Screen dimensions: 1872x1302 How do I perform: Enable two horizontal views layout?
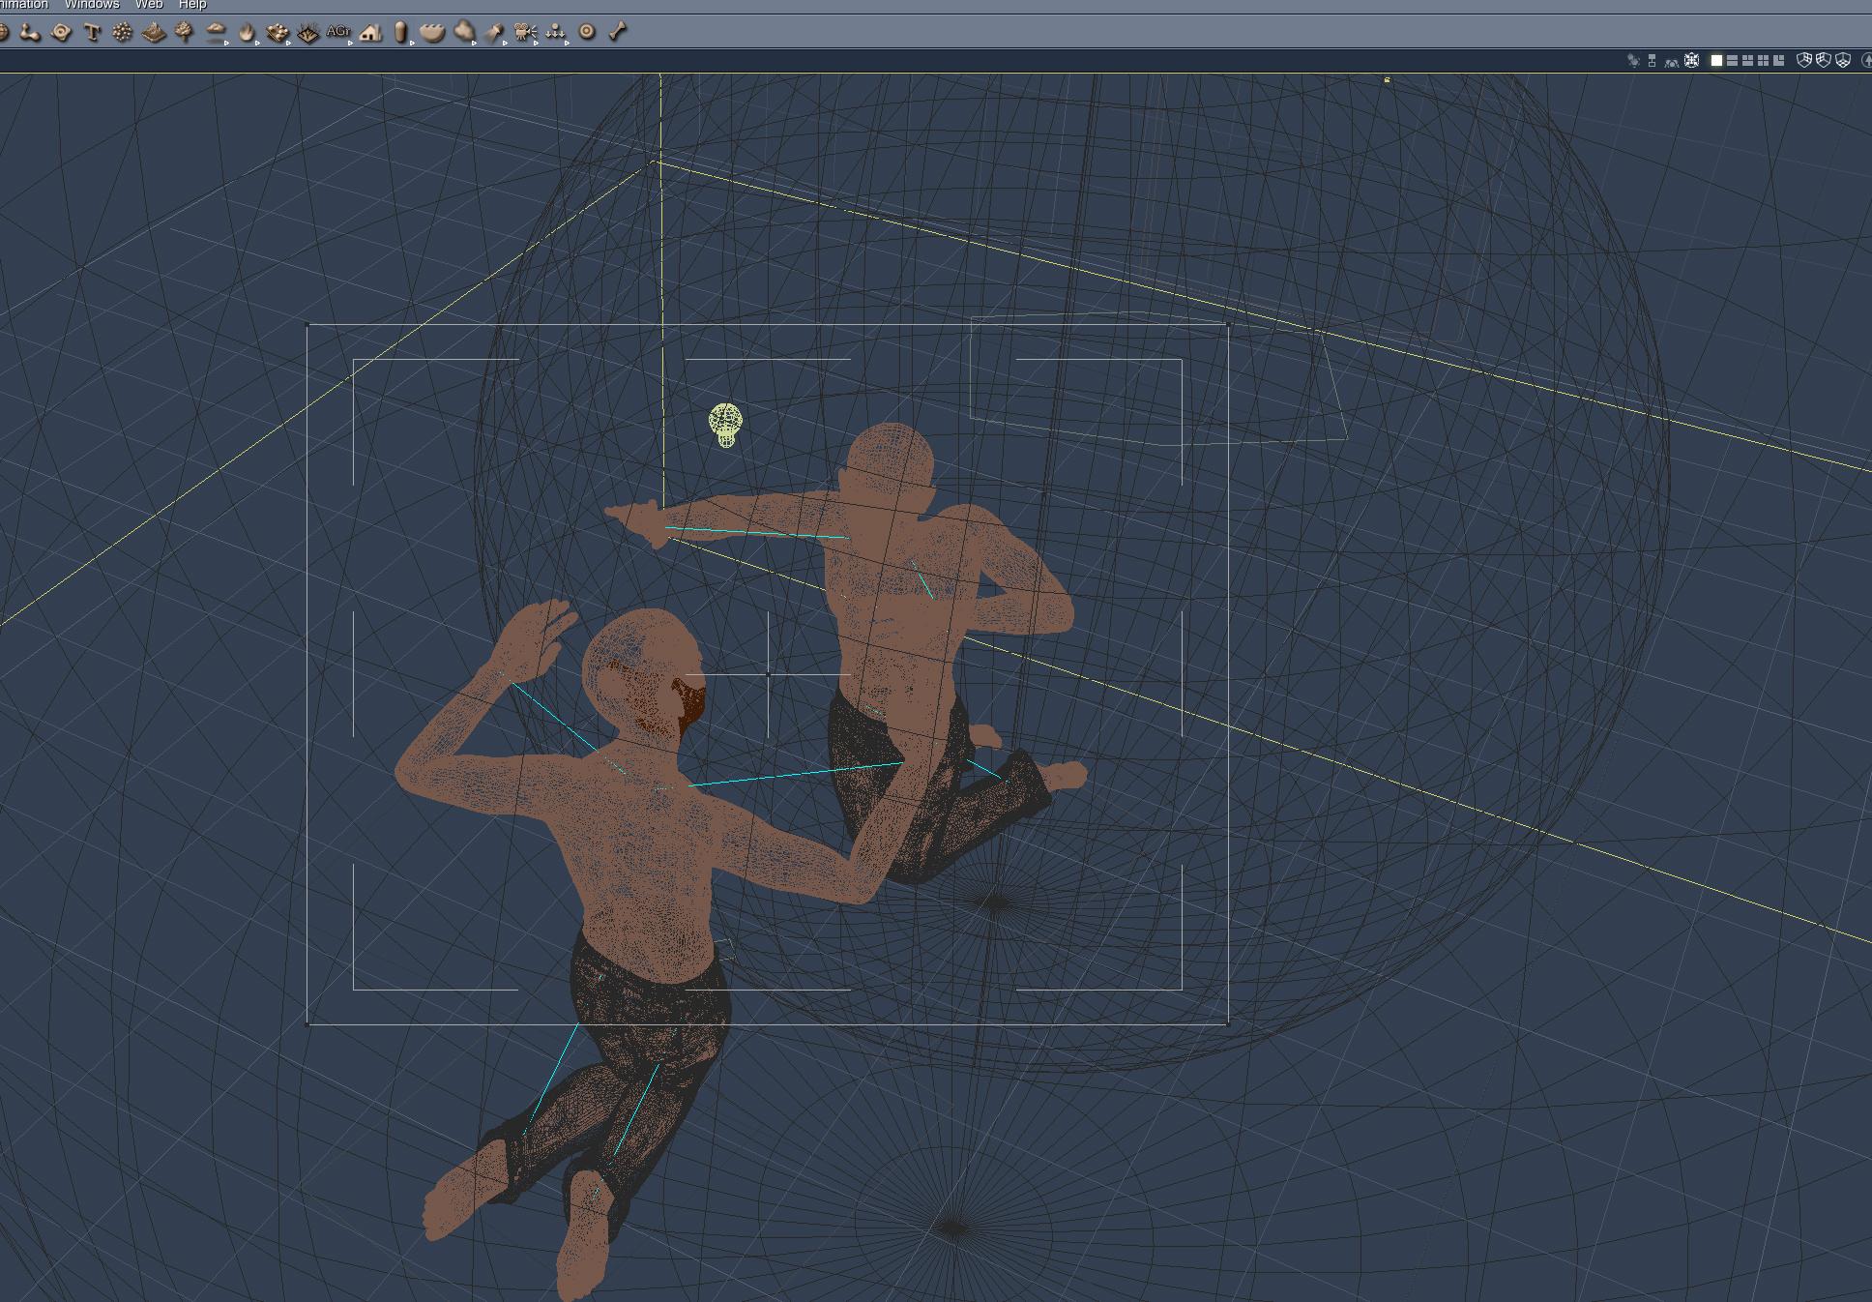[x=1732, y=60]
